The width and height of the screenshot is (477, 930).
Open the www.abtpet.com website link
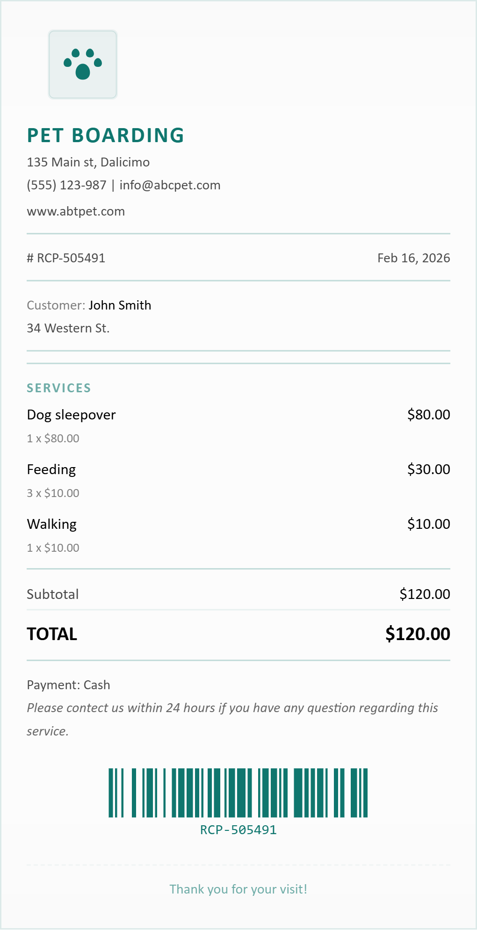(x=76, y=211)
